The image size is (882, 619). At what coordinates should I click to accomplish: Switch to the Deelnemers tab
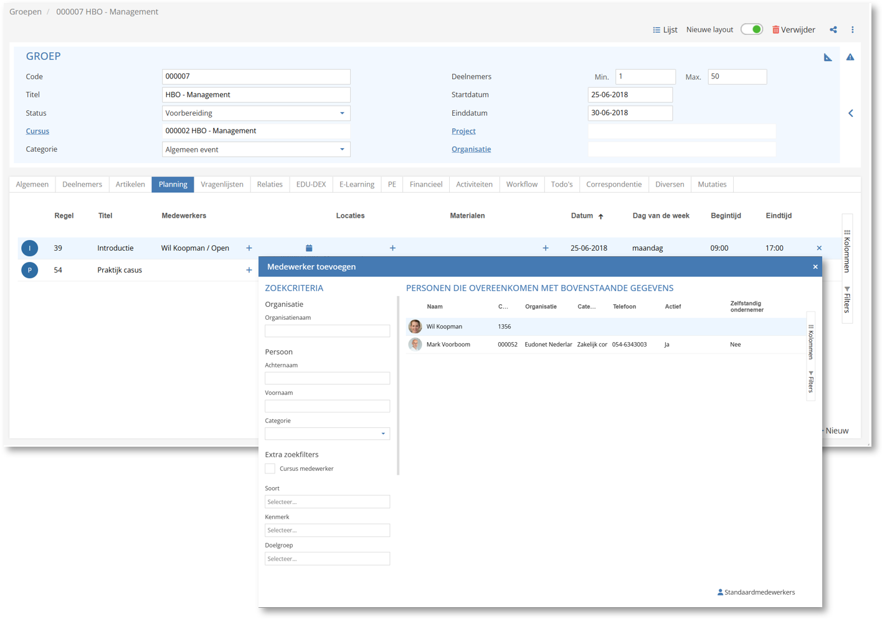click(x=82, y=184)
